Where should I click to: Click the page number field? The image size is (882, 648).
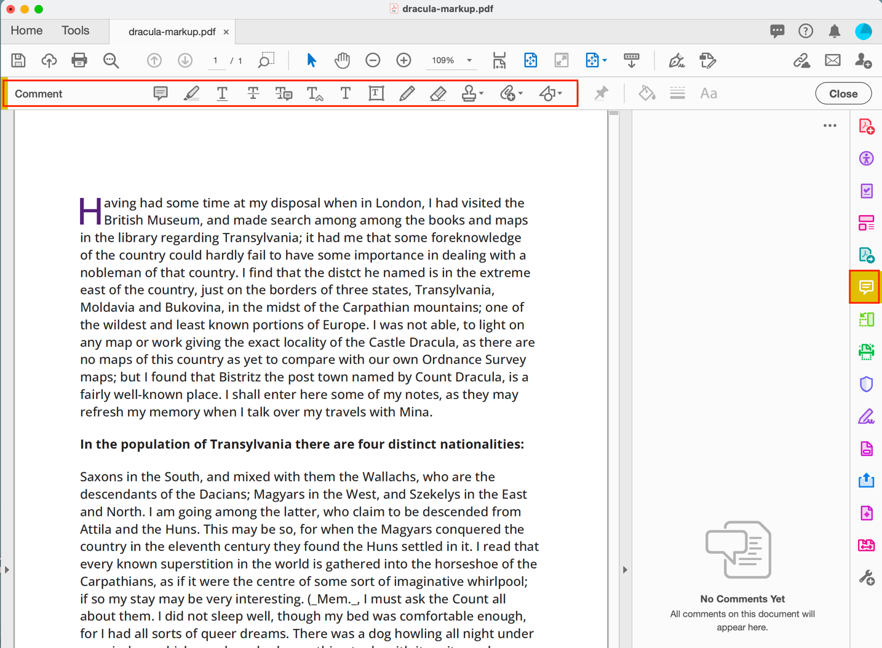pos(215,60)
